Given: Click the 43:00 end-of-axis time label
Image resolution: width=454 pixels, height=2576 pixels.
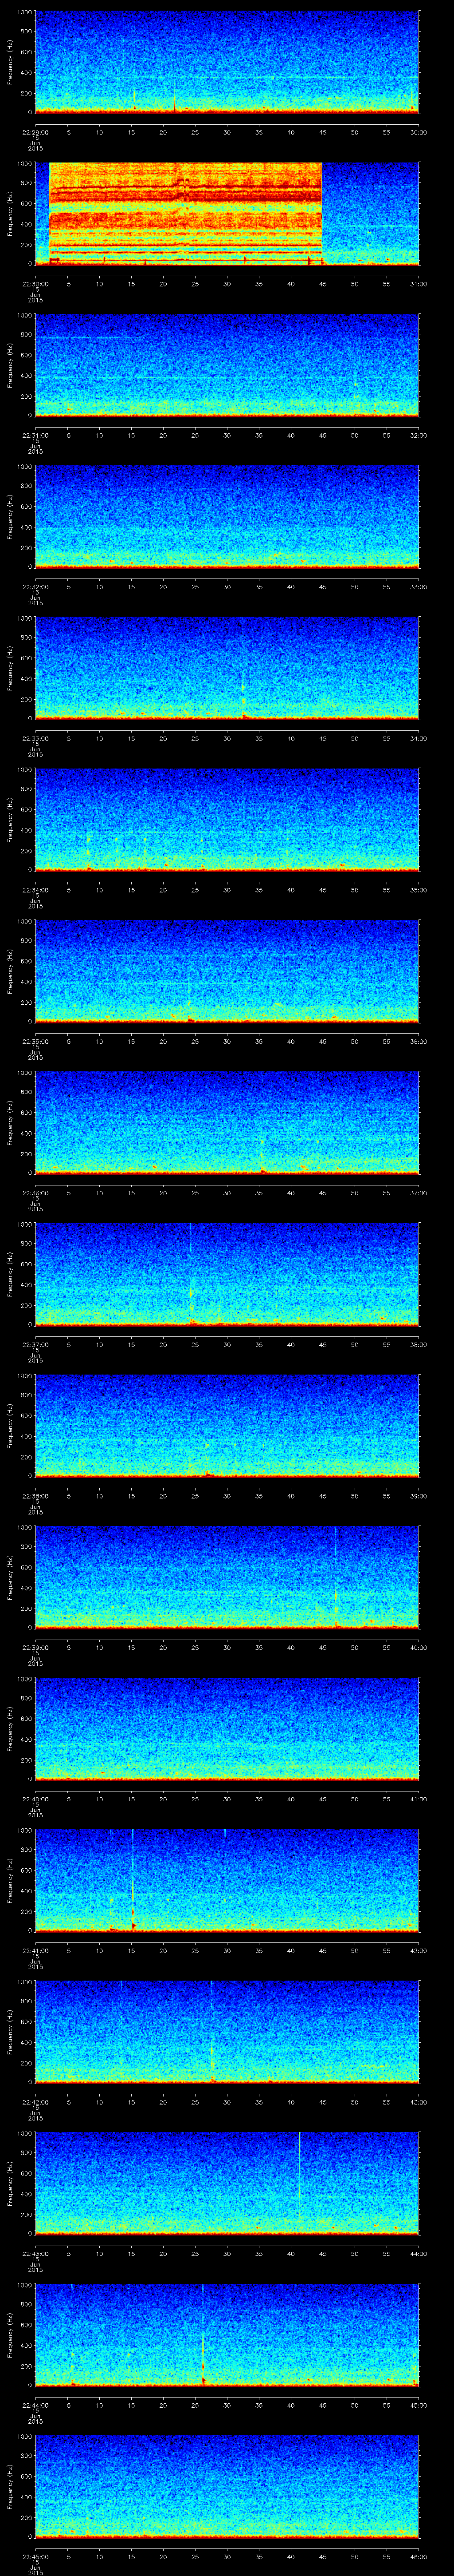Looking at the screenshot, I should [x=418, y=2101].
